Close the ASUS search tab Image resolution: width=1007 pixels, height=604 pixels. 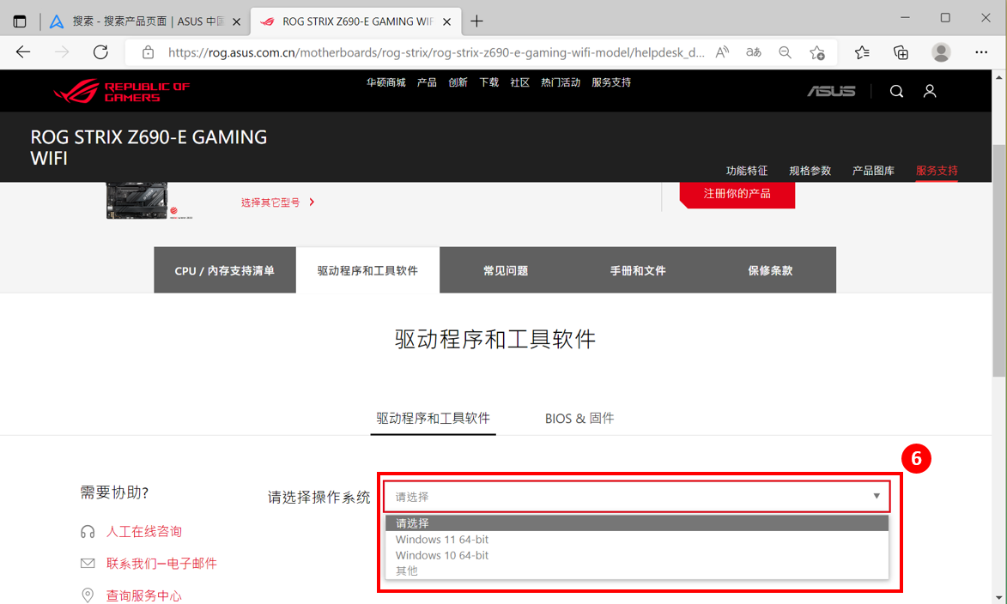(236, 21)
